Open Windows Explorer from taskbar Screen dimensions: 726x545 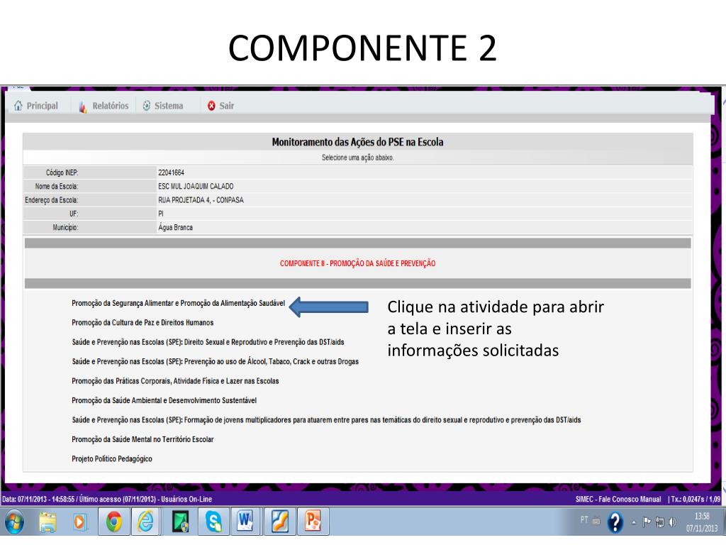[48, 522]
